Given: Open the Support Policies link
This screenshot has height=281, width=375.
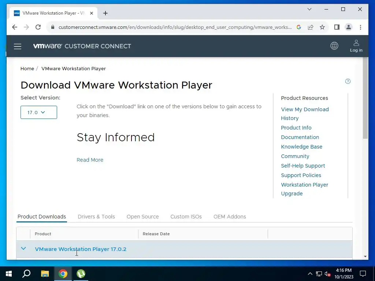Looking at the screenshot, I should tap(301, 175).
